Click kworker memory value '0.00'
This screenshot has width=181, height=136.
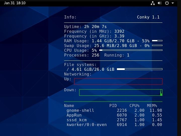click(157, 125)
